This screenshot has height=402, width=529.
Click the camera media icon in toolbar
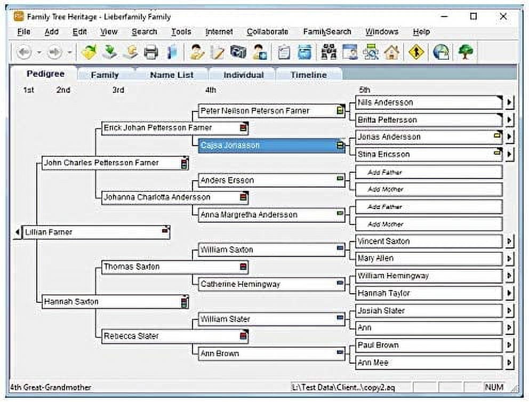pos(238,52)
